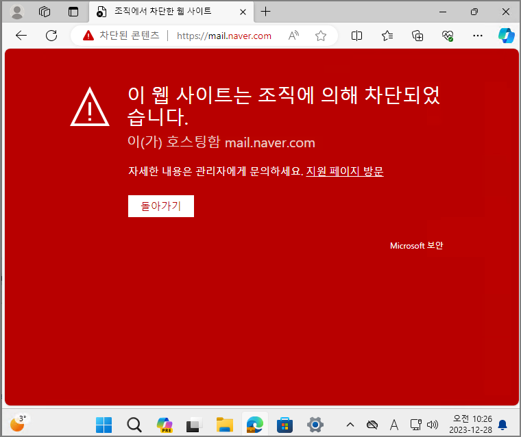Follow the 지원 페이지 방문 link

click(345, 171)
